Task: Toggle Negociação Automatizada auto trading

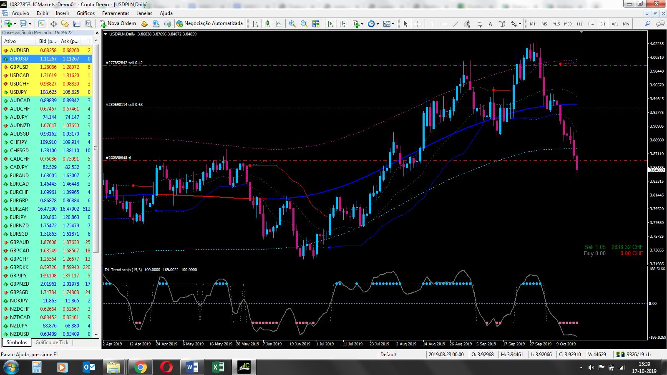Action: [209, 24]
